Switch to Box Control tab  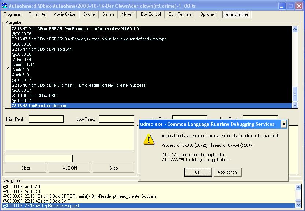click(x=151, y=14)
